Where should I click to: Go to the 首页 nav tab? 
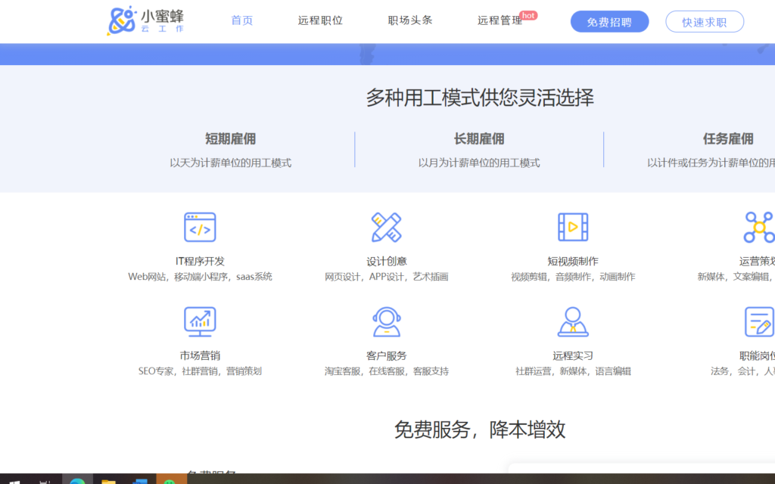pos(242,20)
